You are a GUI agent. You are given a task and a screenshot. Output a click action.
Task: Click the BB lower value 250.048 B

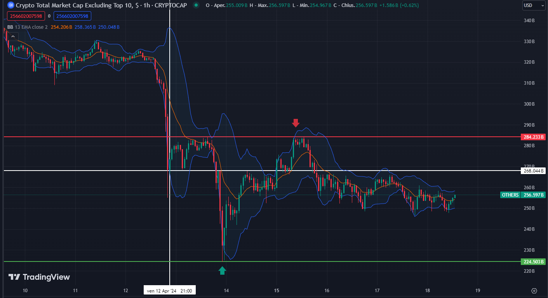(109, 27)
